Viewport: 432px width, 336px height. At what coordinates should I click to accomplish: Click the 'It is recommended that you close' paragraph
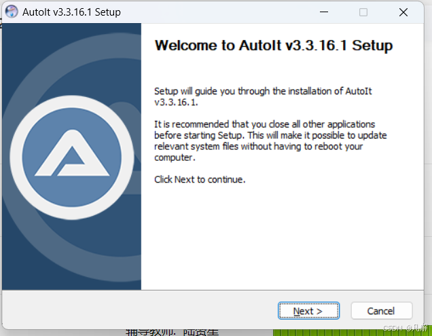click(270, 141)
